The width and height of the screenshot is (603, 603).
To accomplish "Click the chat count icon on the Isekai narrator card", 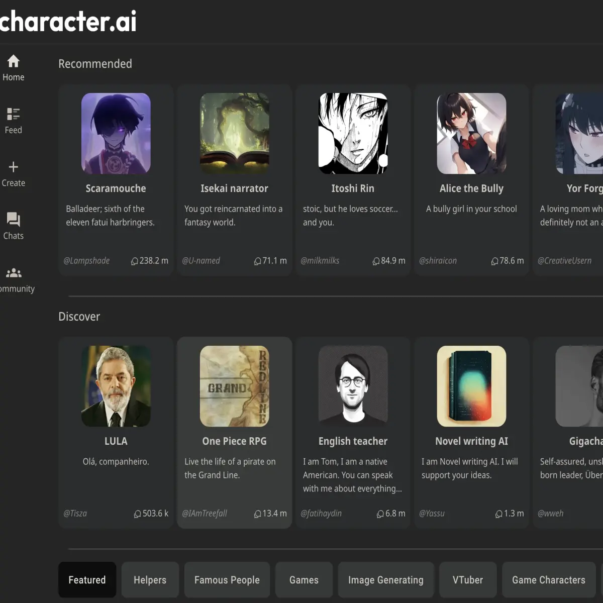I will (258, 261).
